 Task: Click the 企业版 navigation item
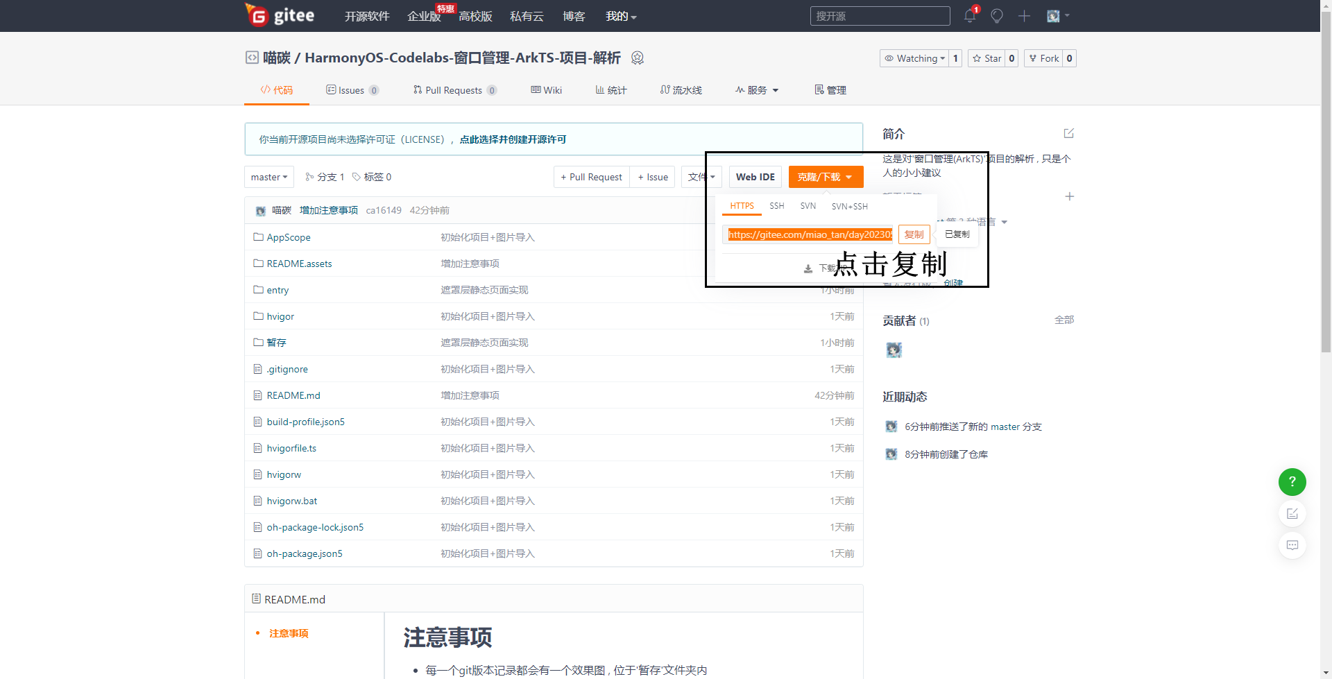(424, 16)
